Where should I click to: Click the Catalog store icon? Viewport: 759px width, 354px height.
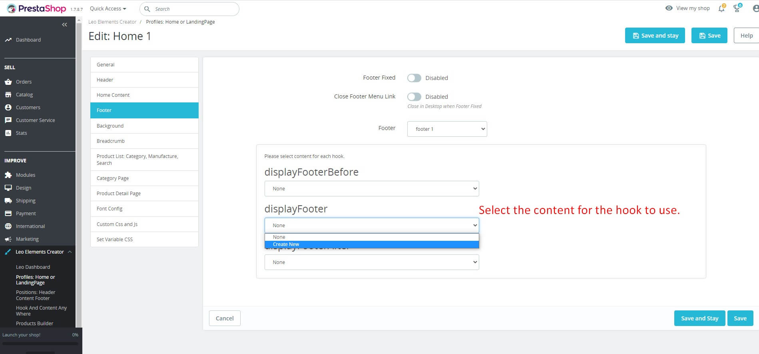tap(8, 95)
